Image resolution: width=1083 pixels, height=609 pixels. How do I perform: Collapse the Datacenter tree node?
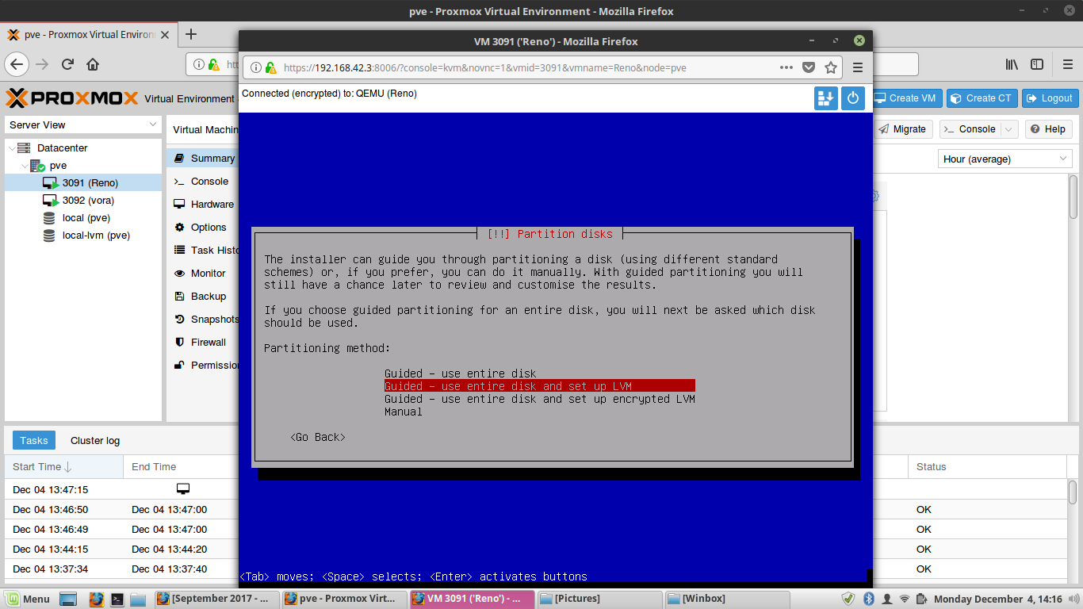coord(12,147)
